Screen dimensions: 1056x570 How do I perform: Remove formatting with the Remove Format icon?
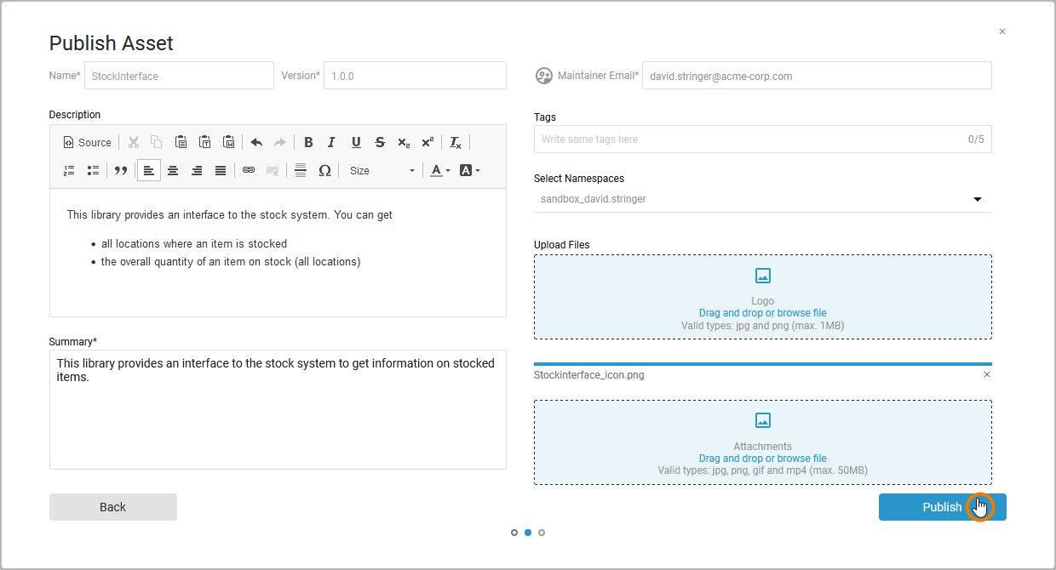tap(455, 142)
